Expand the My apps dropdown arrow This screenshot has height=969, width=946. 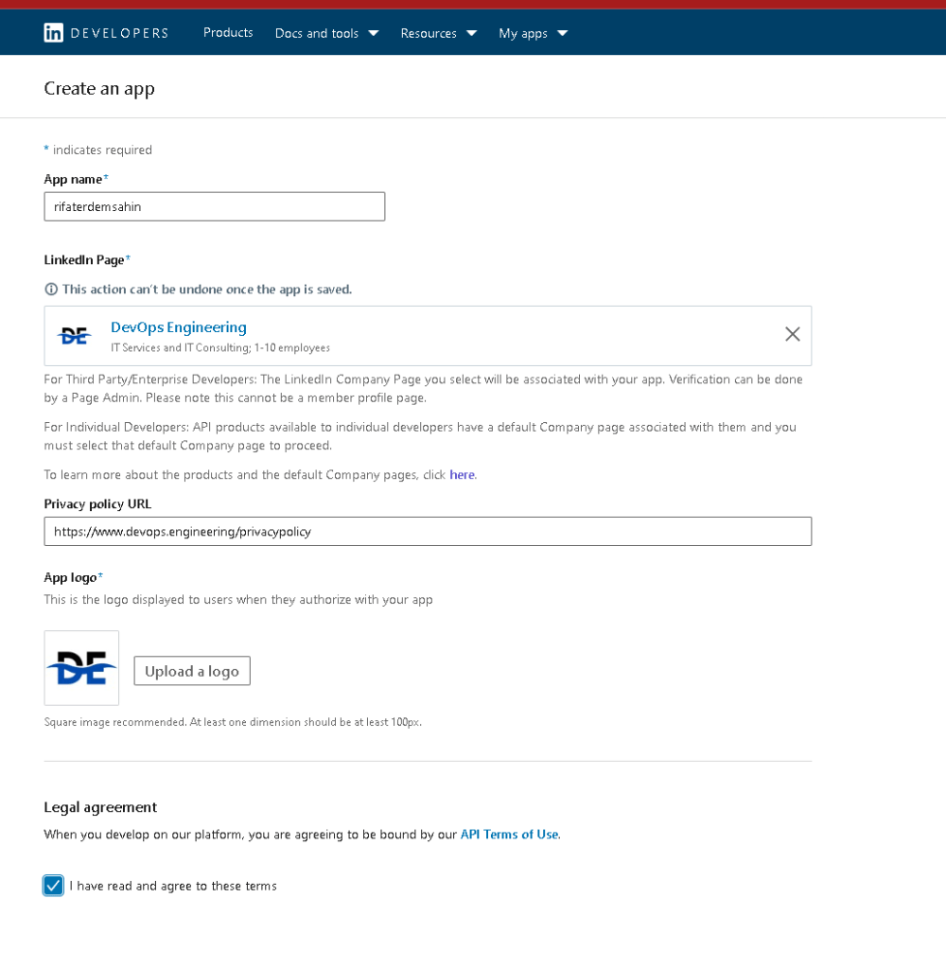pos(562,33)
